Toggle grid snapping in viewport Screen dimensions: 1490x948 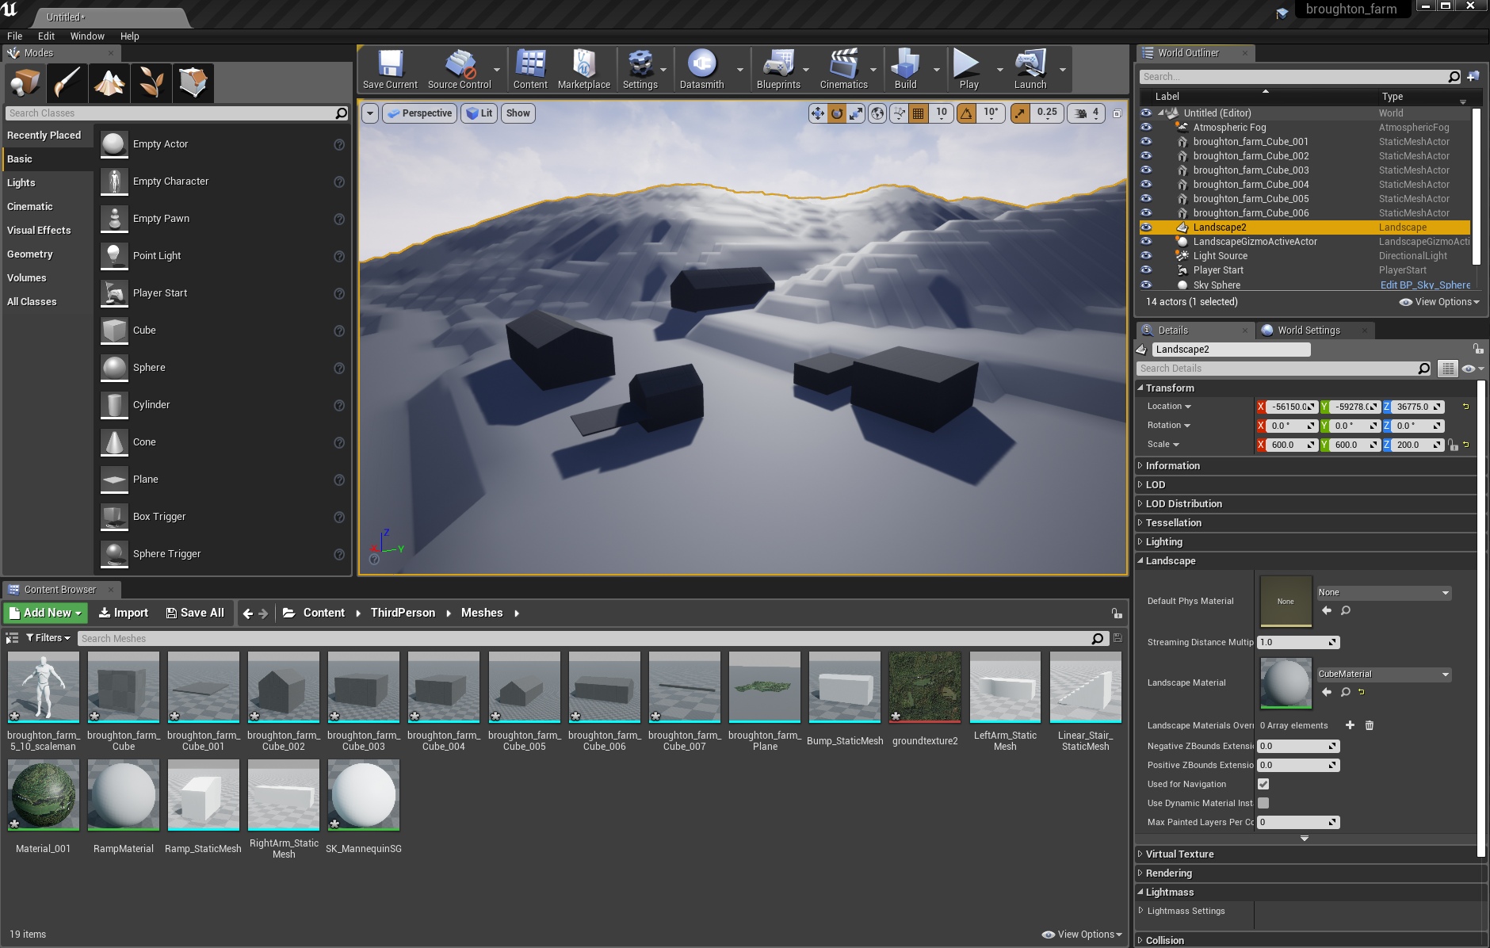918,113
